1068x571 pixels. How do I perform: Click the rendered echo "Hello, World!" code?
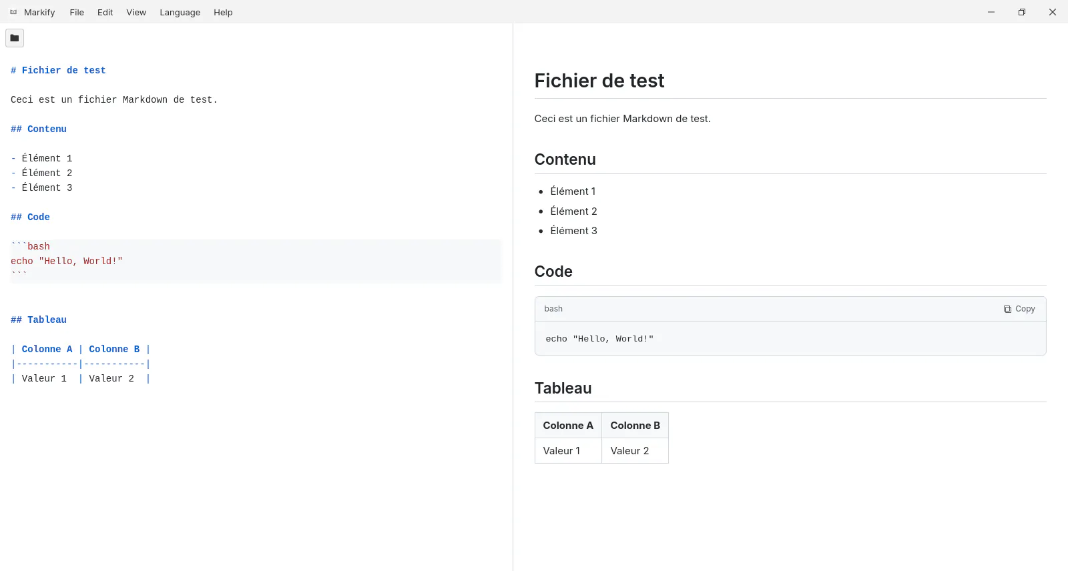599,339
